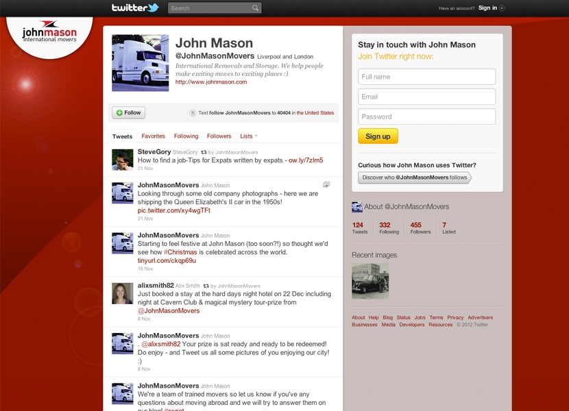
Task: Click the John Mason international movers logo
Action: (50, 33)
